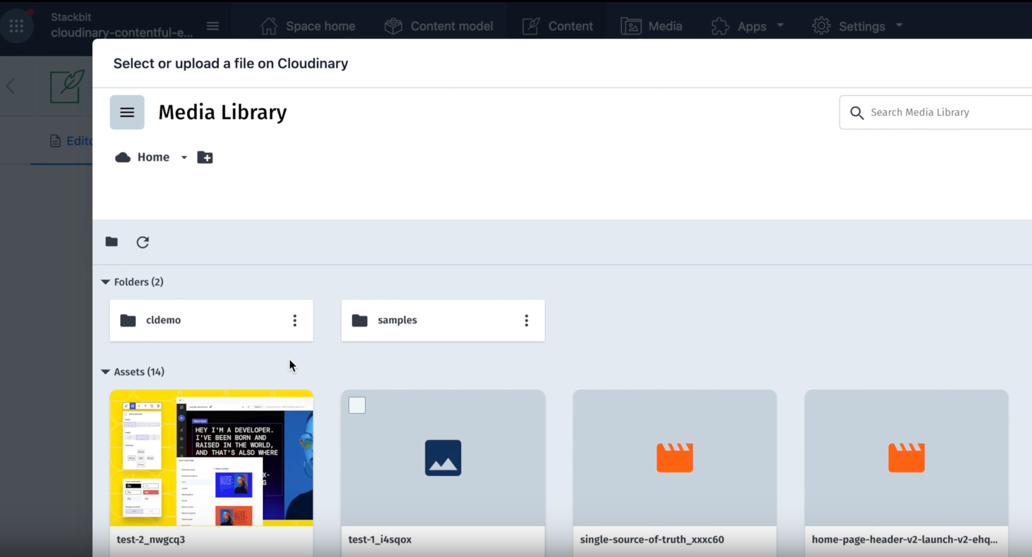
Task: Collapse the Assets (14) section
Action: [105, 372]
